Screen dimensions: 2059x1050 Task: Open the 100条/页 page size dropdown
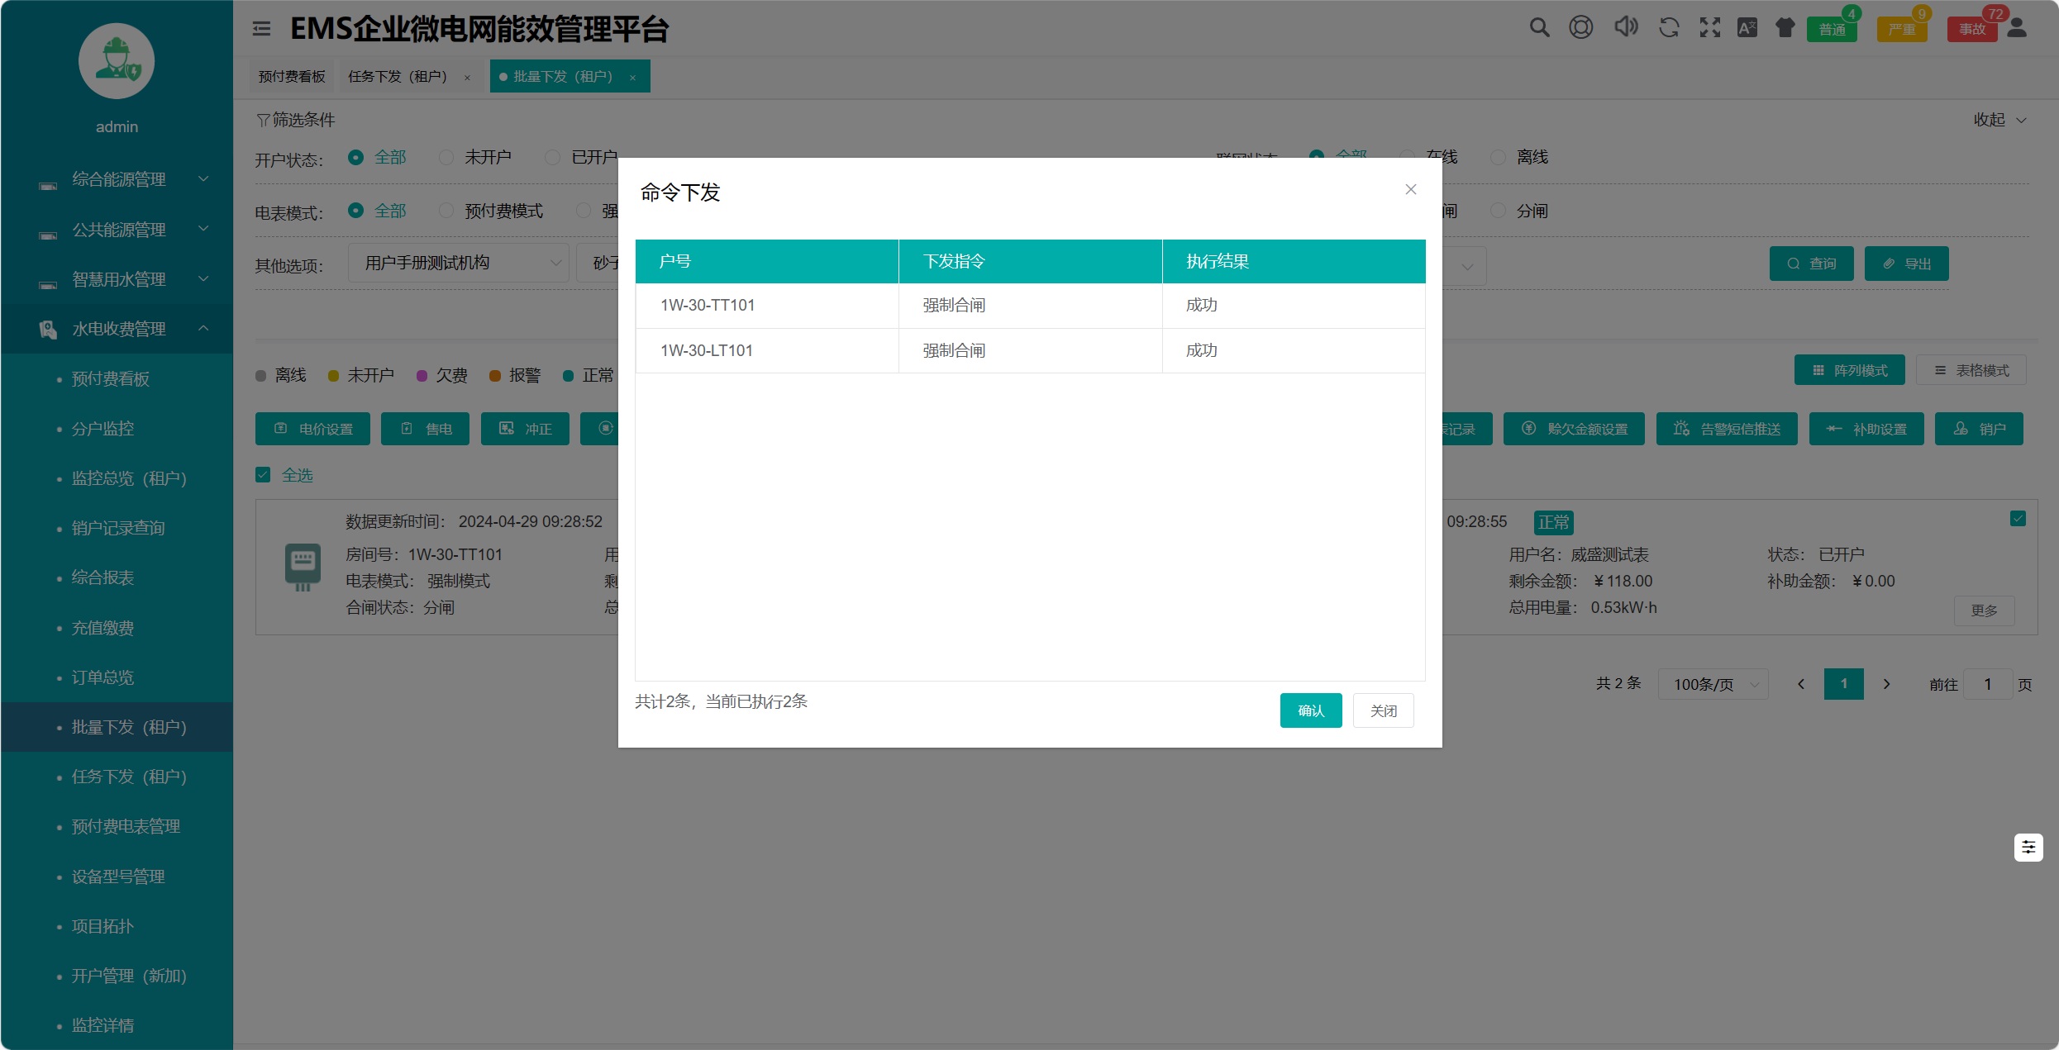click(x=1713, y=684)
